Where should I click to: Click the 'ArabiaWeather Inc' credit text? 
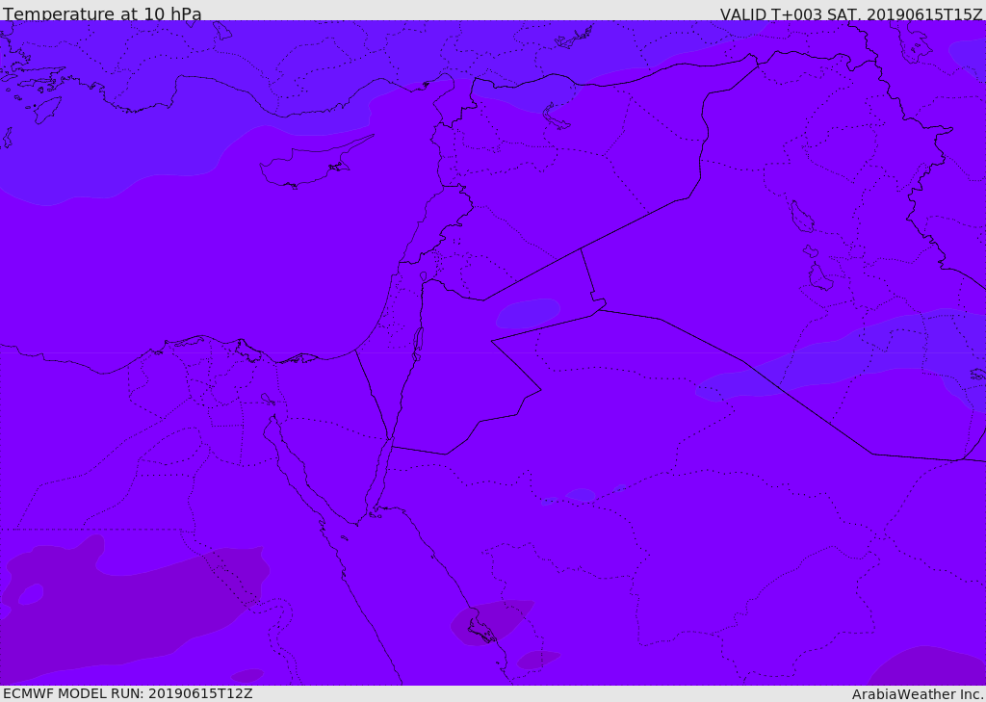click(917, 694)
